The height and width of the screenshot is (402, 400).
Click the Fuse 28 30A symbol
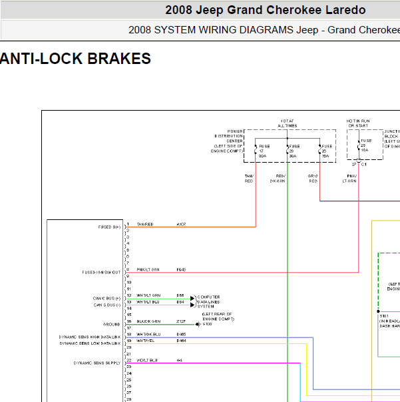287,149
